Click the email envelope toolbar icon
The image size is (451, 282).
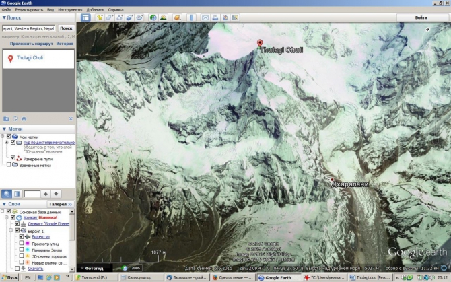[203, 17]
